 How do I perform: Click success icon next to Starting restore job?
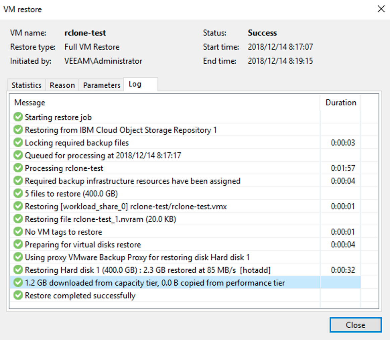18,117
